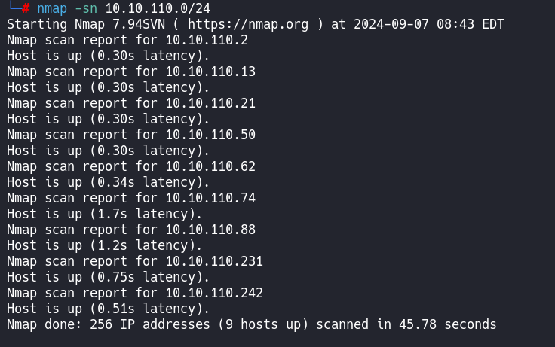This screenshot has width=555, height=347.
Task: Click on the IP address 10.10.110.231
Action: pos(214,261)
